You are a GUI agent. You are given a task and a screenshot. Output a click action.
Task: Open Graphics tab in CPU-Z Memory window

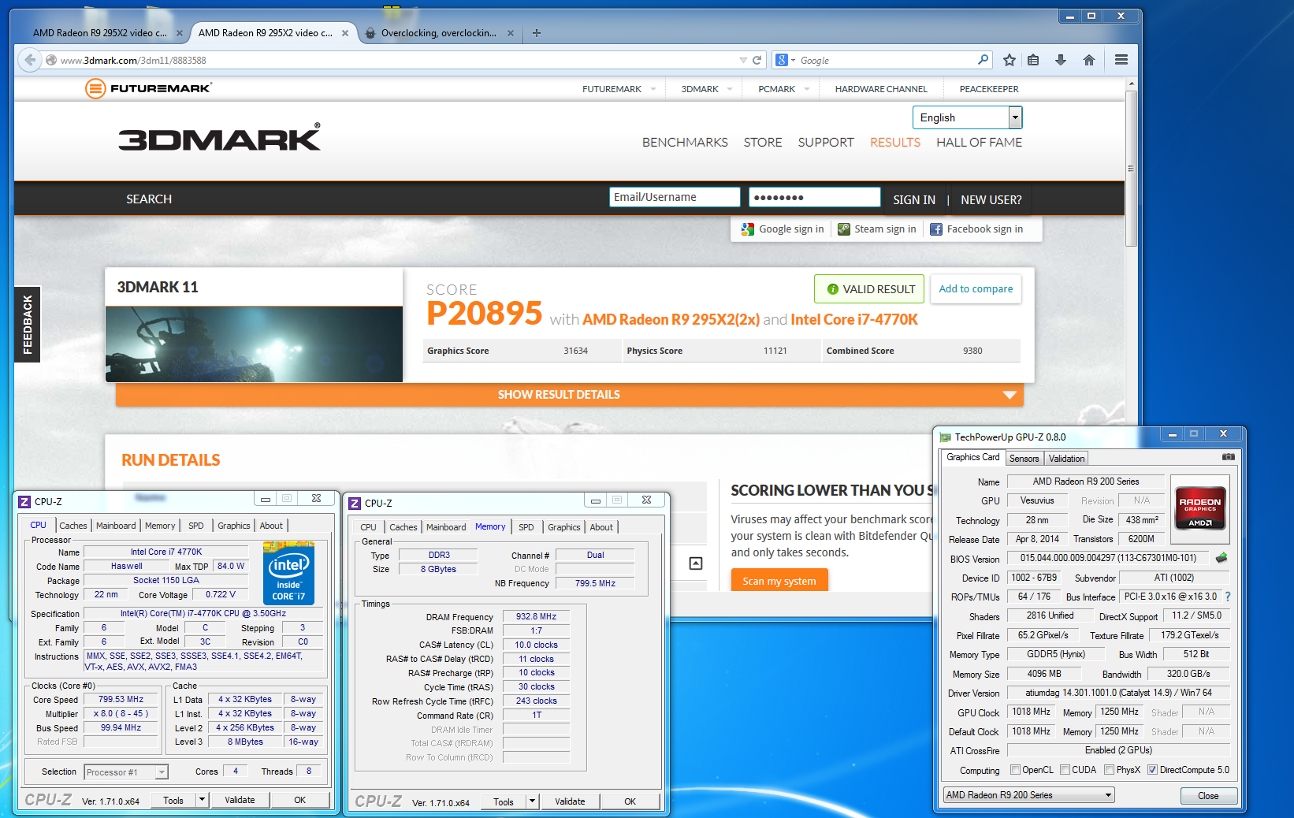[x=564, y=527]
